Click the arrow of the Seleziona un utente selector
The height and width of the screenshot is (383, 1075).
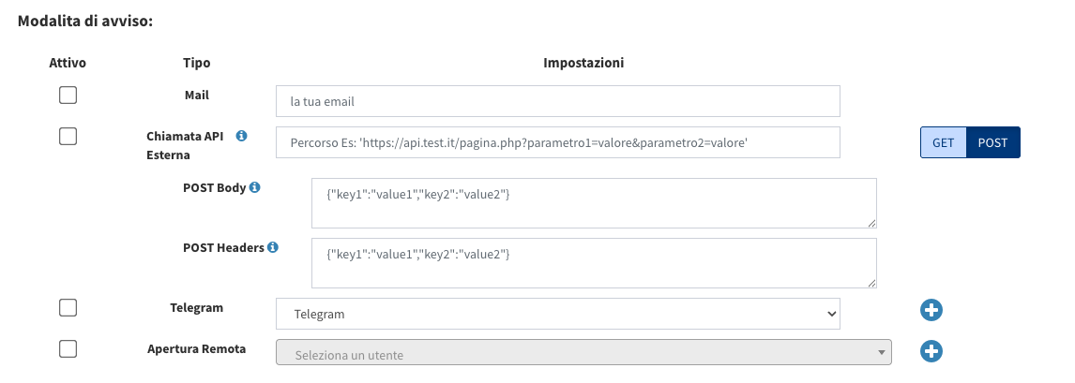(x=881, y=353)
